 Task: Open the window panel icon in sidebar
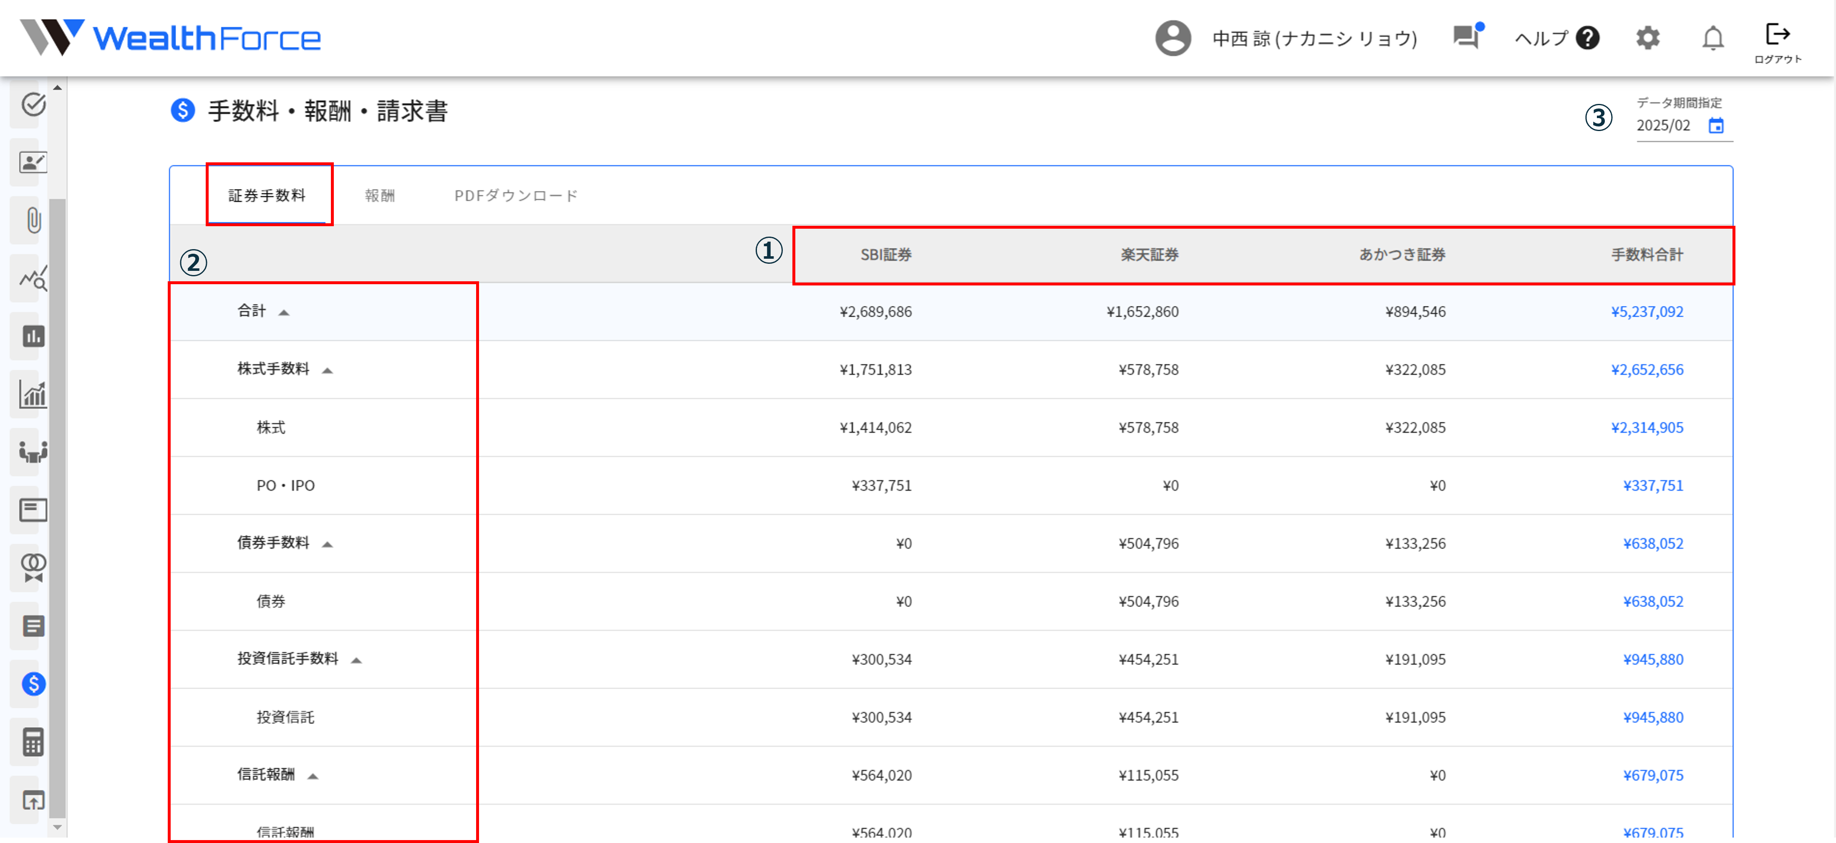pyautogui.click(x=33, y=510)
